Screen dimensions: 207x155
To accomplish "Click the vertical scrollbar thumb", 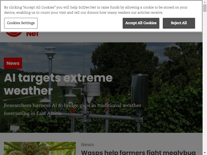I will point(205,8).
